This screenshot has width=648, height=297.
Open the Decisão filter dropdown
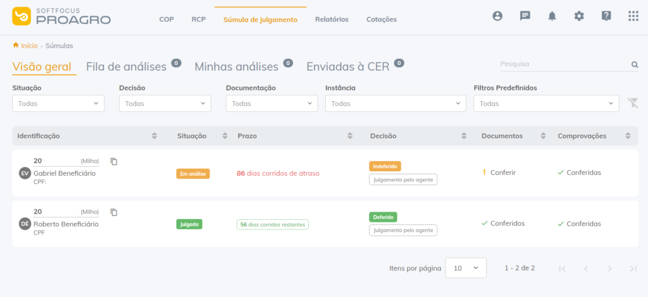165,104
